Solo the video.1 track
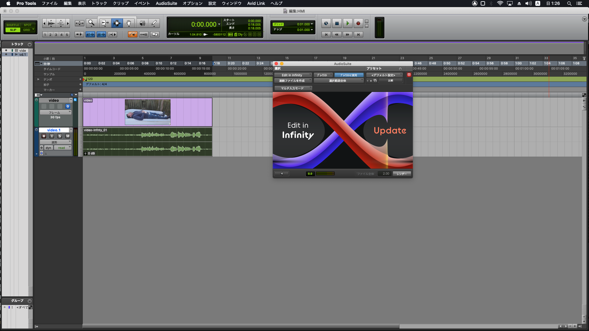This screenshot has height=331, width=589. click(60, 136)
